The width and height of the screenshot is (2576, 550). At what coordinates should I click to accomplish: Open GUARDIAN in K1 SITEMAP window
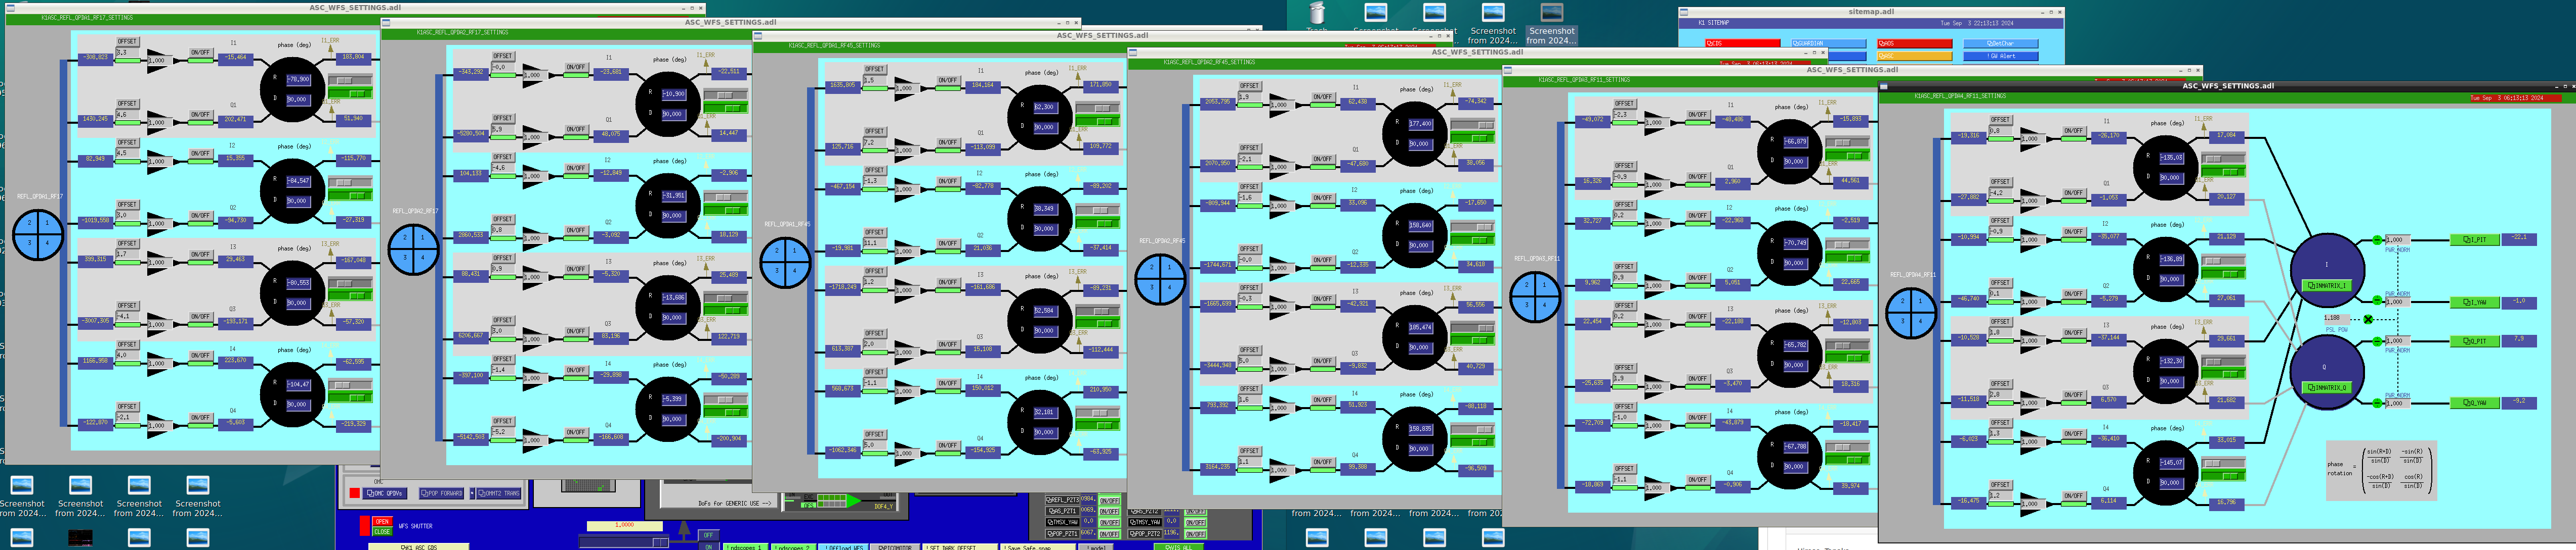1829,44
